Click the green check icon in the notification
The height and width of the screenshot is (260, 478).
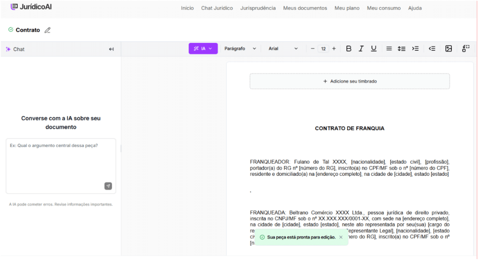262,237
